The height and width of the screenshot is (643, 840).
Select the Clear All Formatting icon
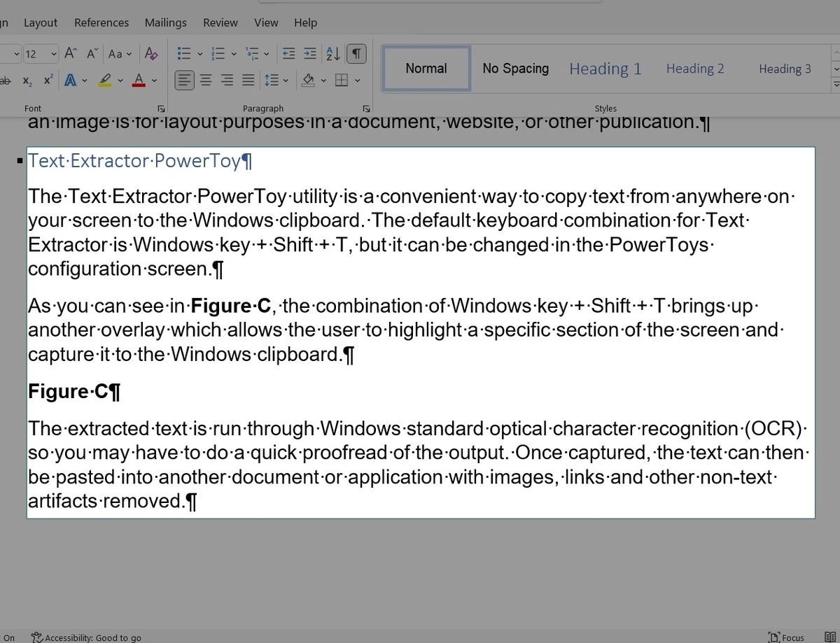(150, 53)
